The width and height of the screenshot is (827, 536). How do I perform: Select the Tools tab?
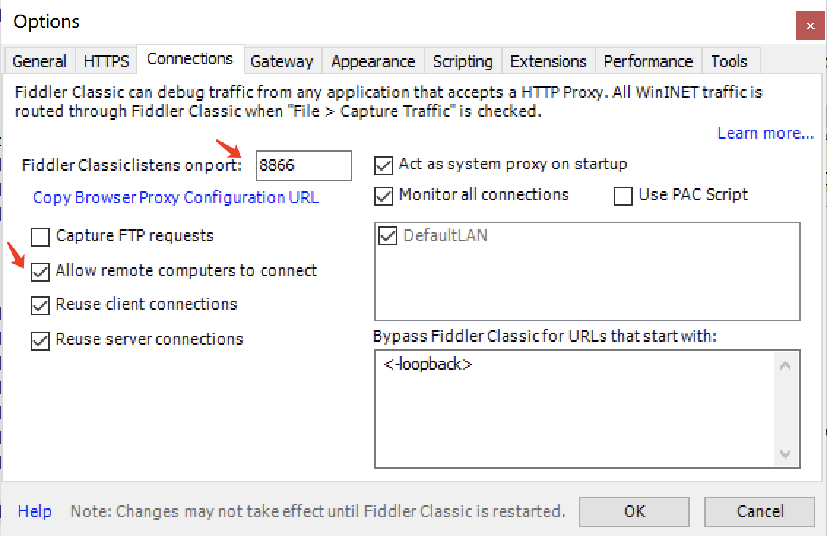pos(729,61)
